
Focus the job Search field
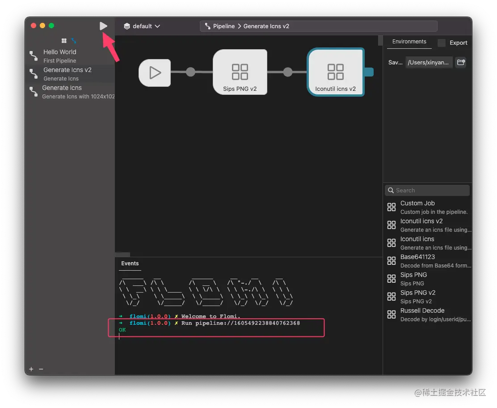(427, 191)
